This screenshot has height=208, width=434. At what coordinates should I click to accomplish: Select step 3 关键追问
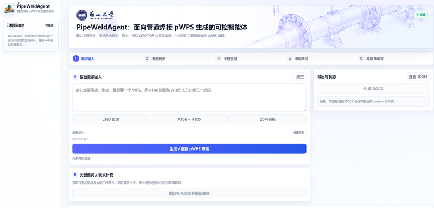[226, 59]
